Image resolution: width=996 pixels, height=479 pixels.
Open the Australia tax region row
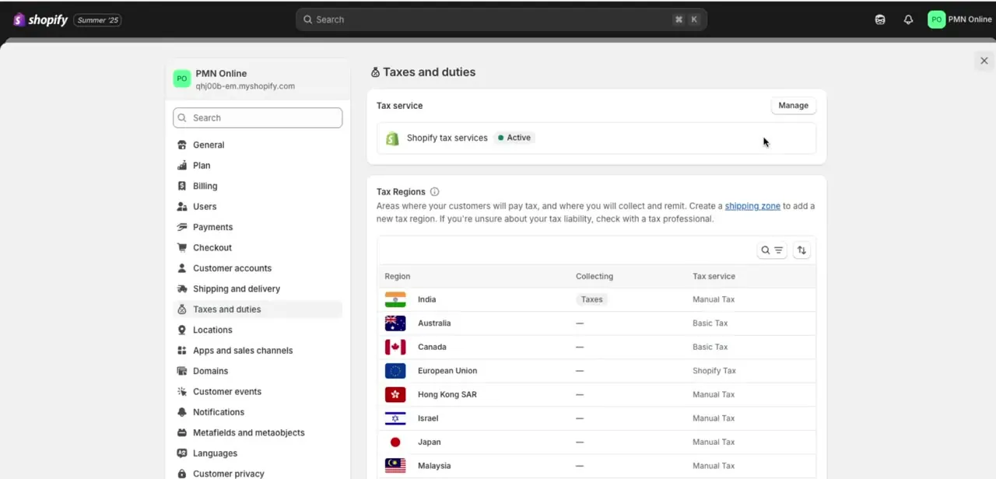[x=597, y=323]
